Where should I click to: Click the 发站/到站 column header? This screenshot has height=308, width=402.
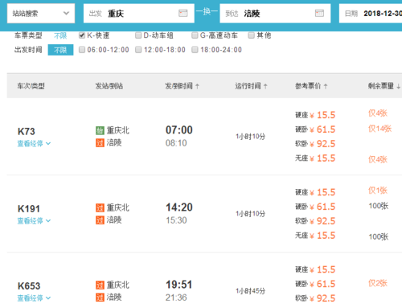pos(109,86)
